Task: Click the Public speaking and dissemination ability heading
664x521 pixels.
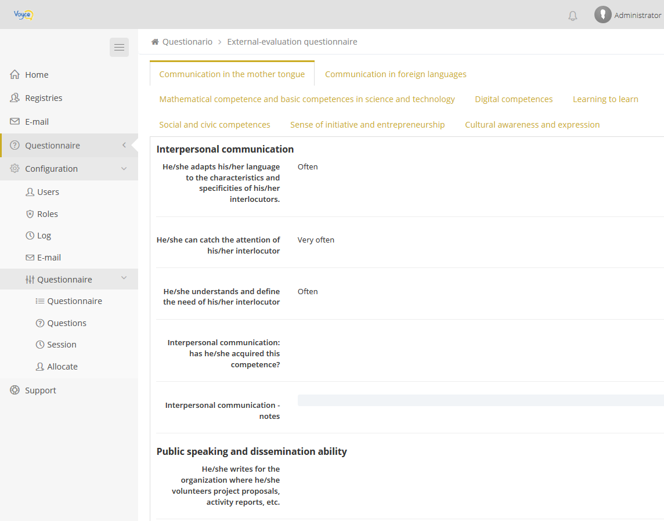Action: coord(251,451)
